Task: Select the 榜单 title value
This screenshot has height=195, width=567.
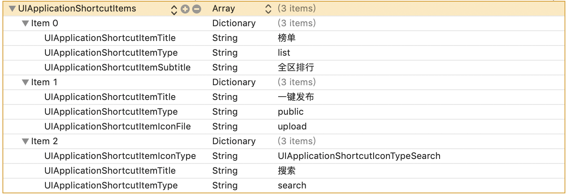Action: 286,38
